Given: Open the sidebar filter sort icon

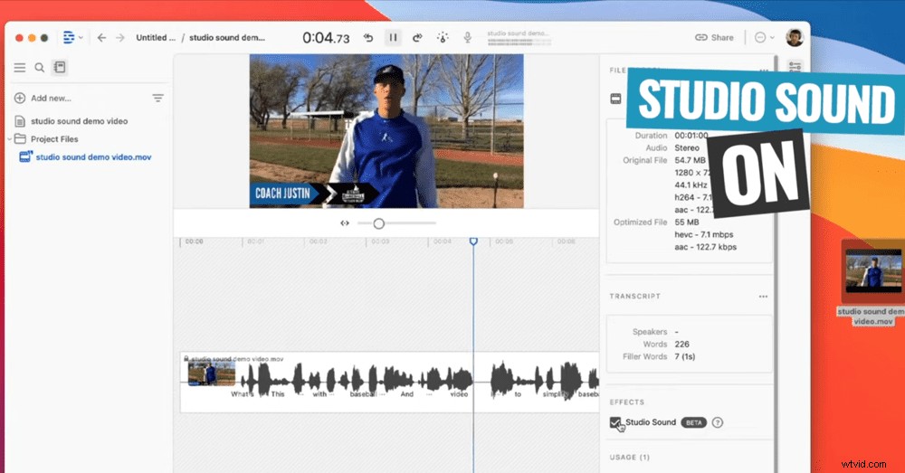Looking at the screenshot, I should [x=157, y=98].
